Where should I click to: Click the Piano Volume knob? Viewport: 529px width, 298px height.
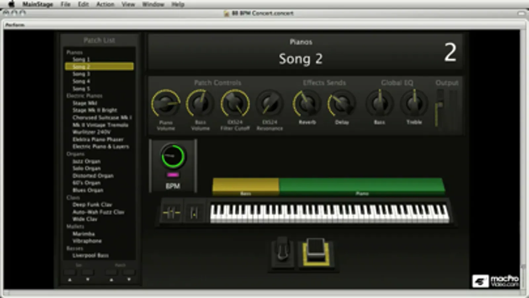(166, 103)
